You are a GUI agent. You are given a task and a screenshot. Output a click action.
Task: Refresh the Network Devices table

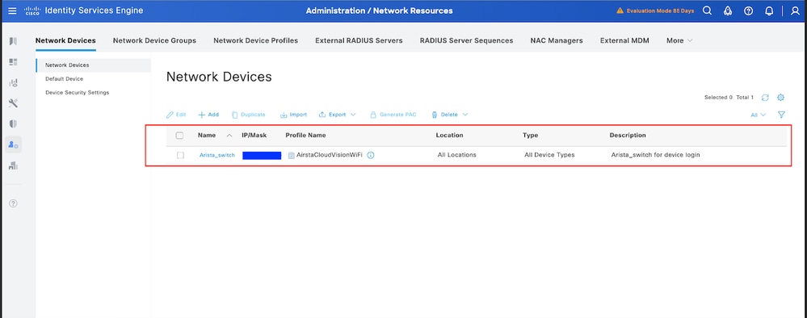765,97
